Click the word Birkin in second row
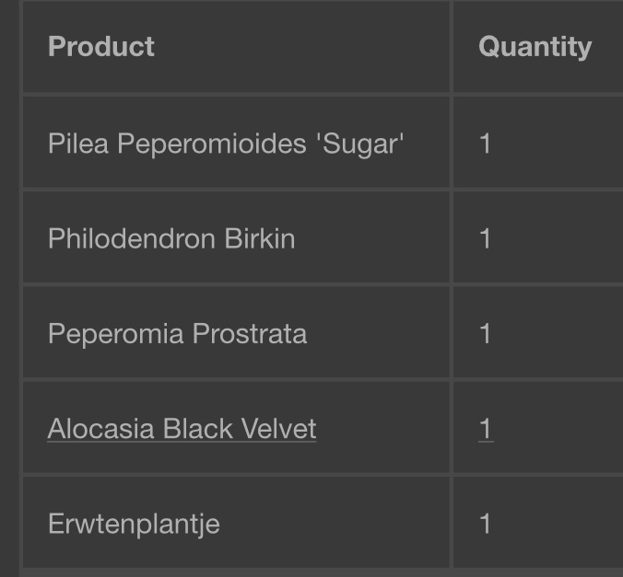The image size is (623, 577). pos(260,238)
